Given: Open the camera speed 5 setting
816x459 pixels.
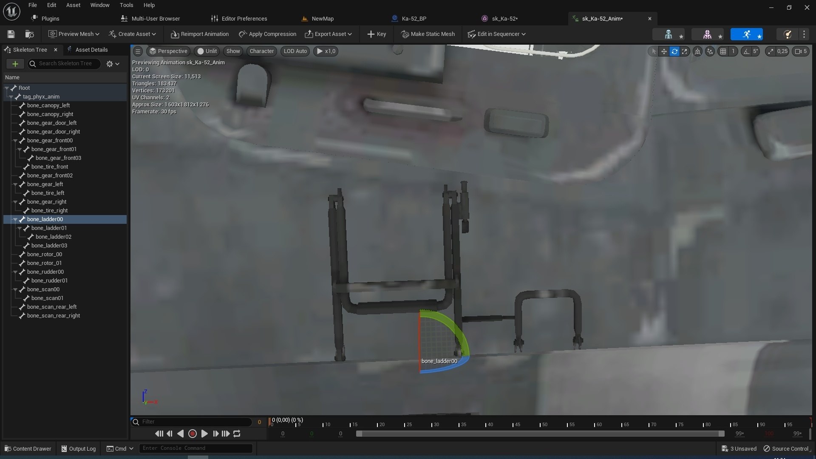Looking at the screenshot, I should [x=801, y=51].
